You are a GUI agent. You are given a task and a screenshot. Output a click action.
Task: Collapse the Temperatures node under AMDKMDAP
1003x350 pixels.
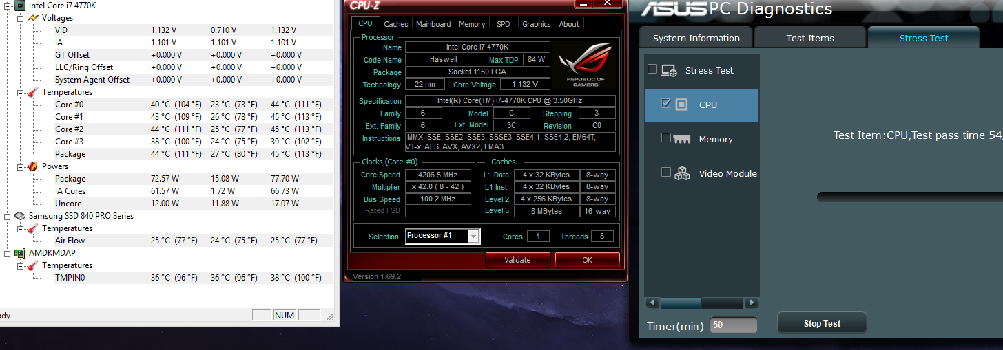pos(20,265)
